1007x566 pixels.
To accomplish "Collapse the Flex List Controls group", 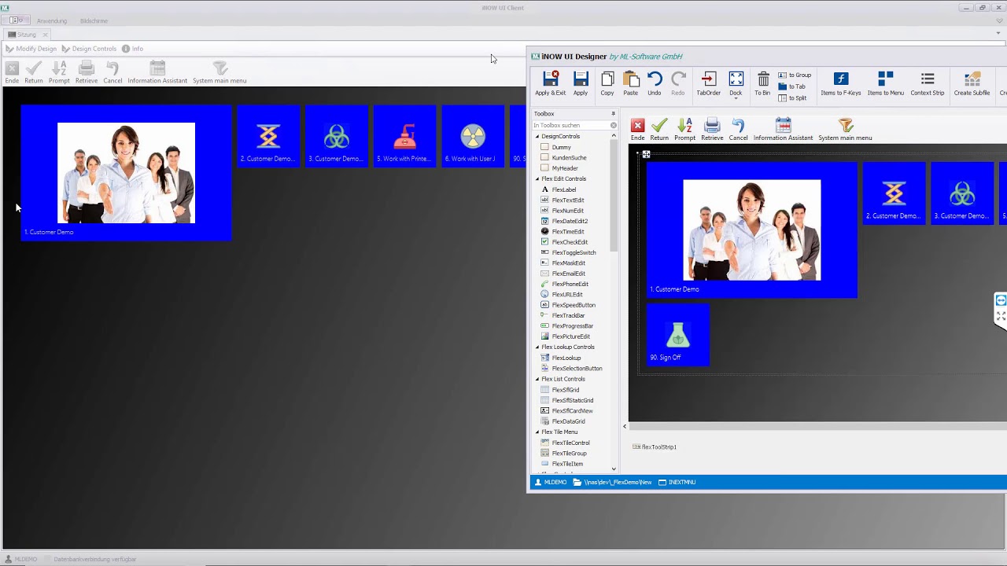I will 537,379.
